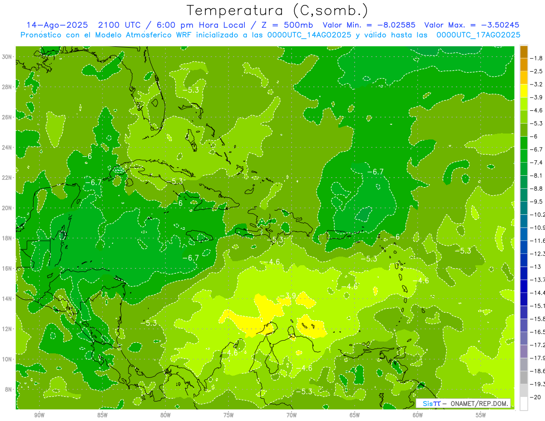Screen dimensions: 545x421
Task: Click the longitude axis label '70W'
Action: click(x=292, y=415)
